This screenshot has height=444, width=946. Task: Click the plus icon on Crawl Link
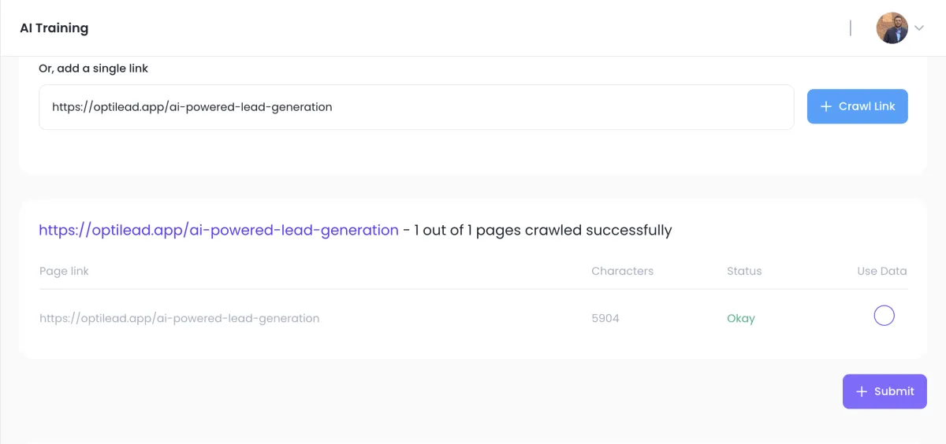point(826,107)
